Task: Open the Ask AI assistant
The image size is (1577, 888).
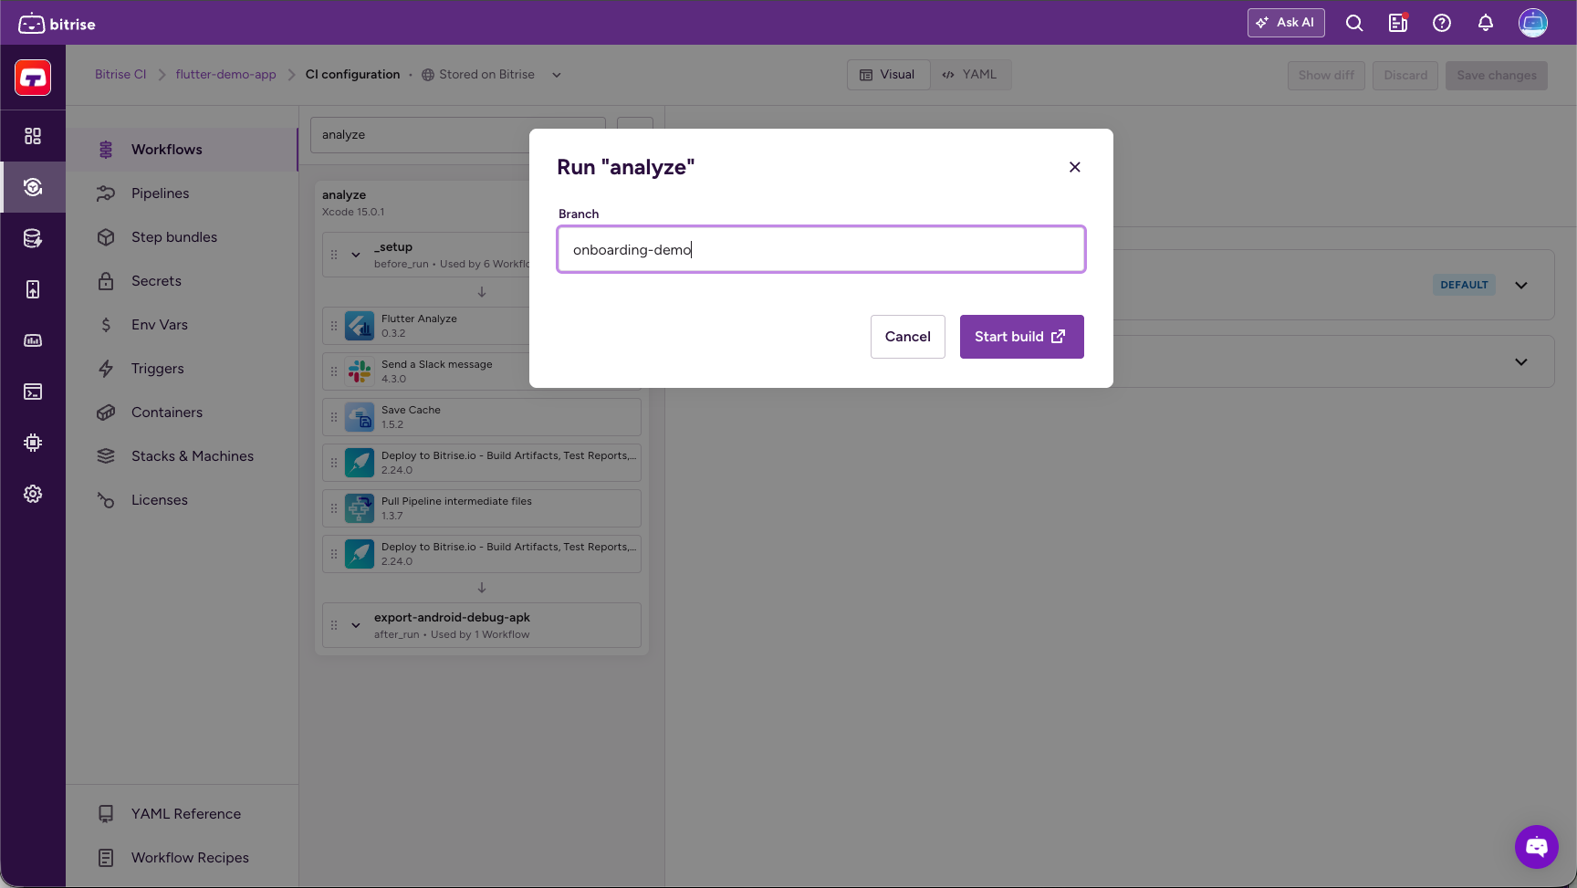Action: [1286, 23]
